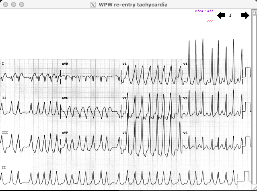Click the scrollbar up arrow
The width and height of the screenshot is (257, 191).
coord(254,13)
